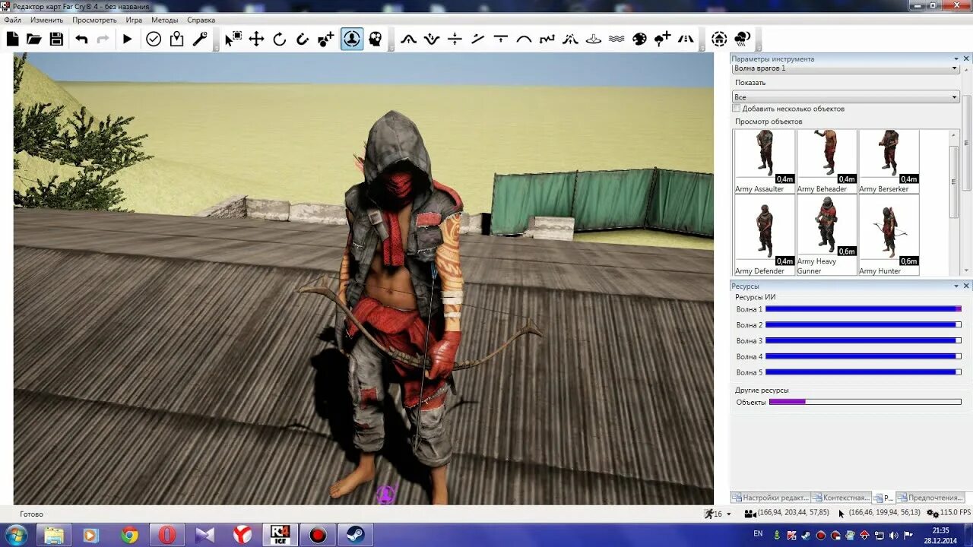Redo the last undone action
Viewport: 973px width, 547px height.
[103, 39]
